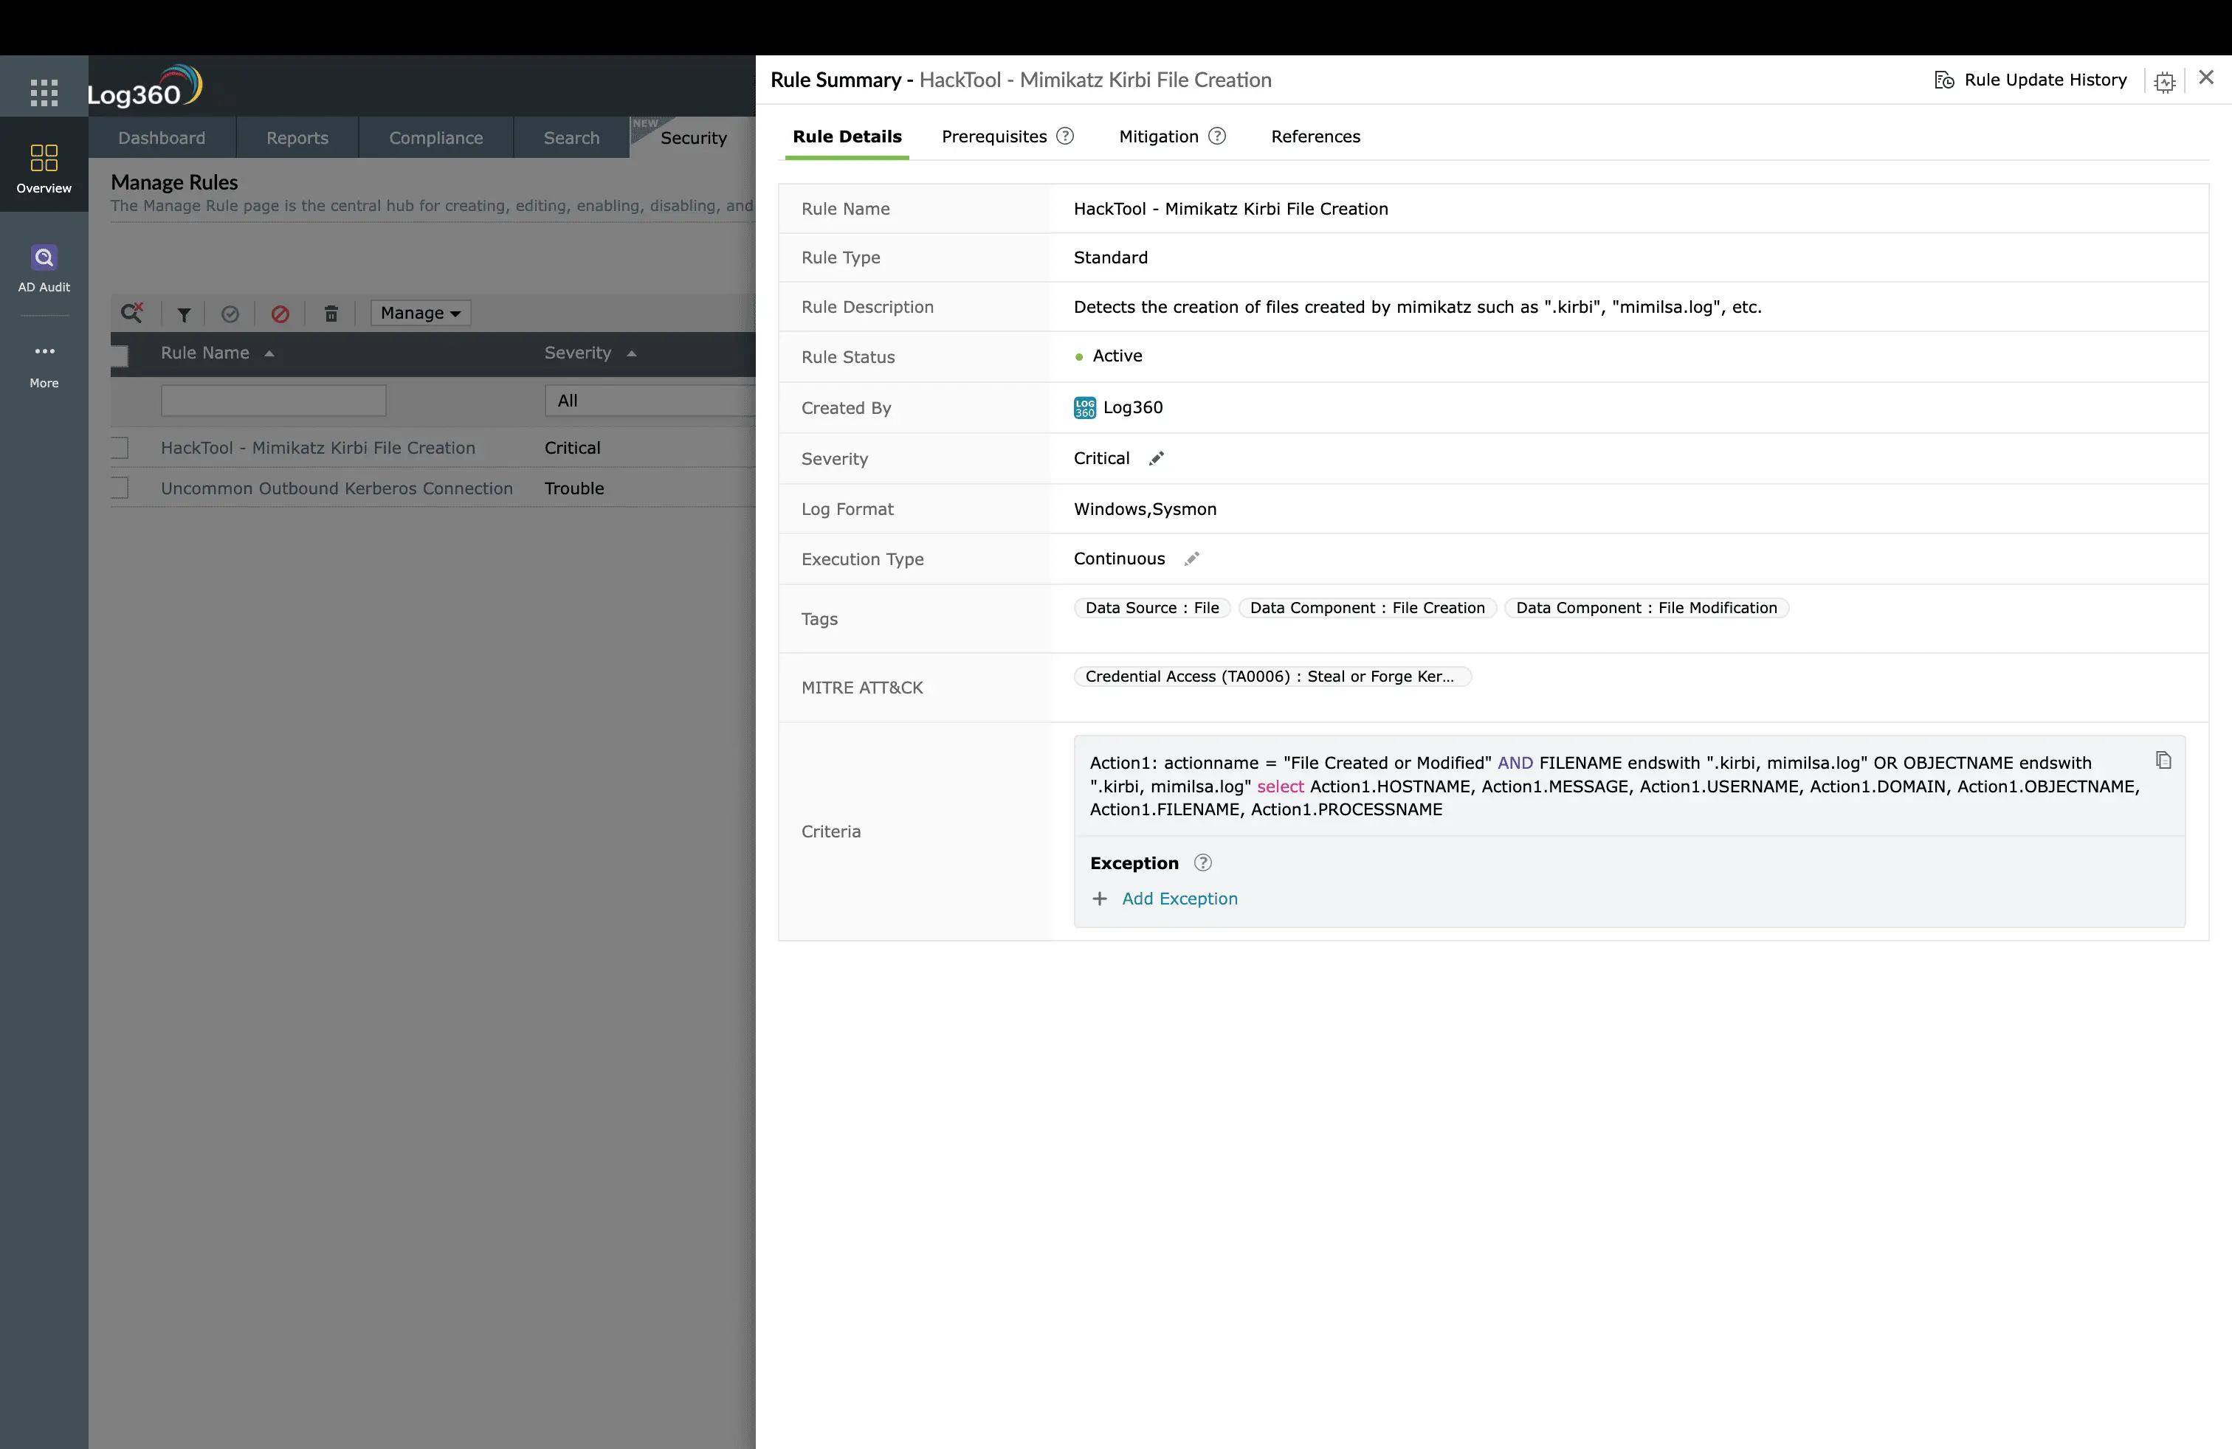This screenshot has height=1449, width=2232.
Task: Click the Prerequisites help icon
Action: point(1065,136)
